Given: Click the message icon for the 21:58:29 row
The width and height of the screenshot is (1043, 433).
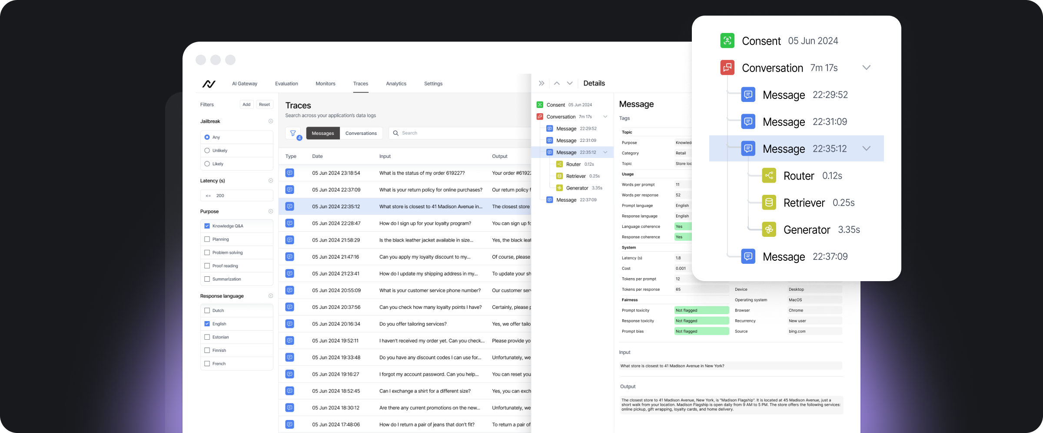Looking at the screenshot, I should click(290, 240).
